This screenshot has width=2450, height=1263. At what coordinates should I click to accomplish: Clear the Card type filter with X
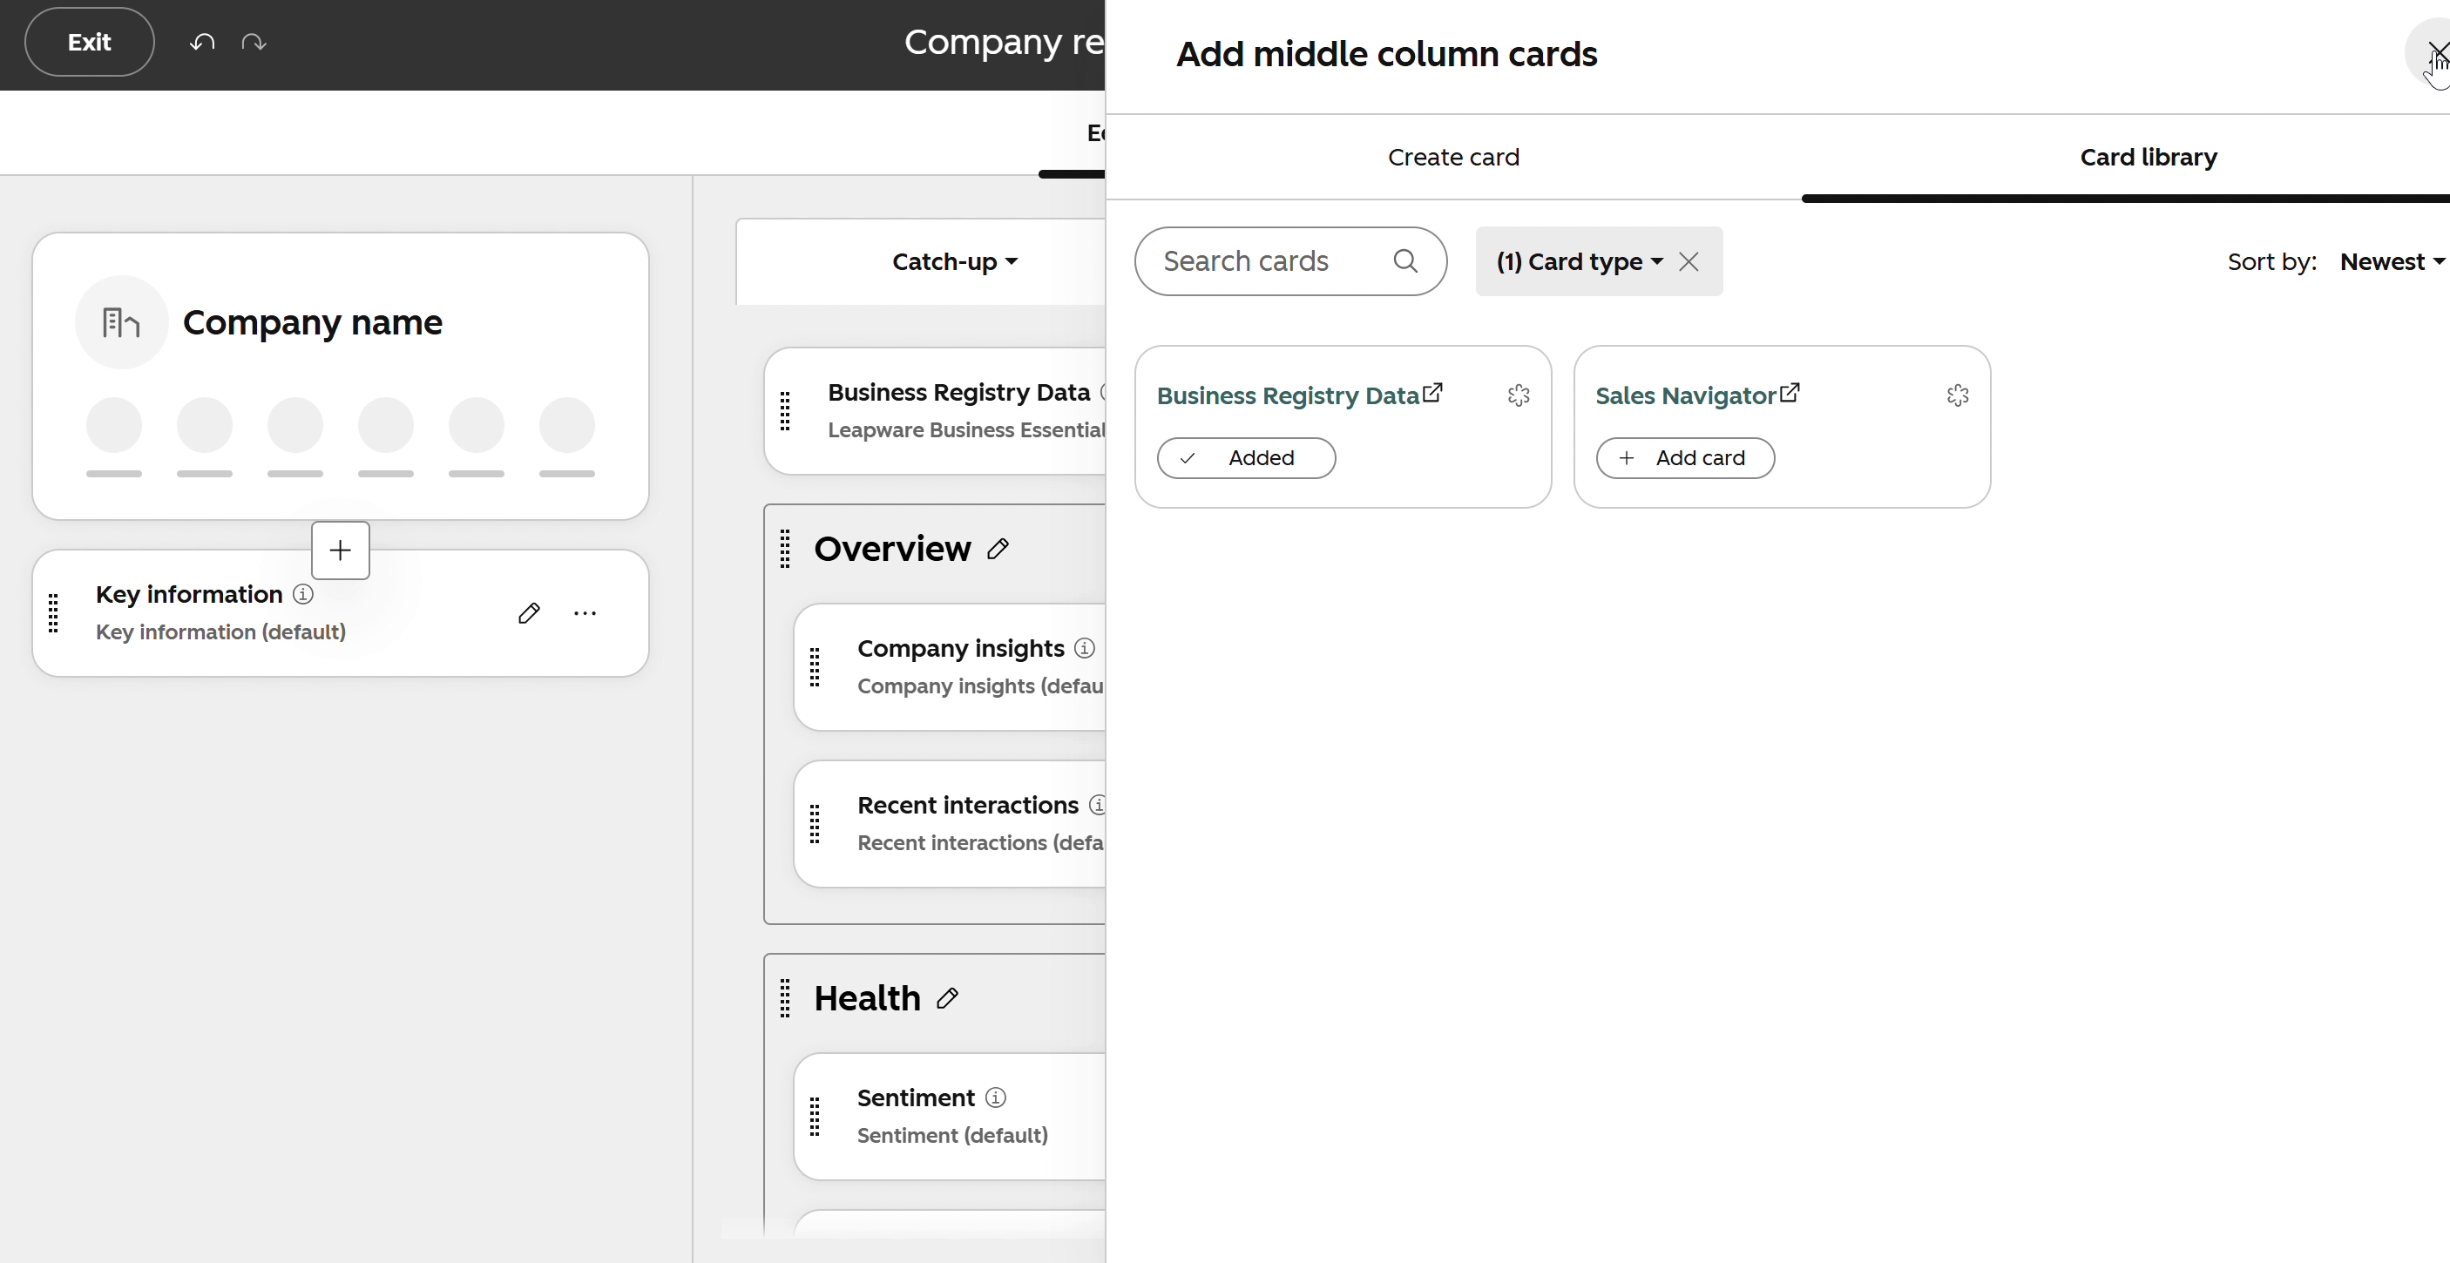tap(1689, 261)
